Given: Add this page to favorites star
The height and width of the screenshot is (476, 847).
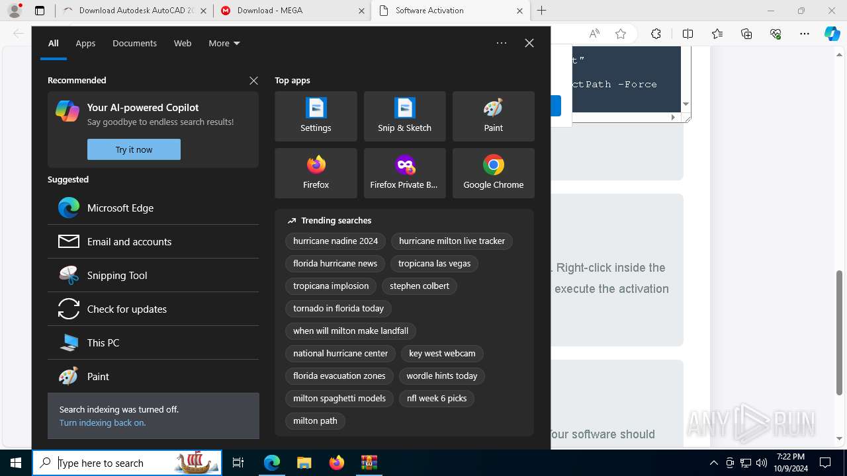Looking at the screenshot, I should (621, 34).
